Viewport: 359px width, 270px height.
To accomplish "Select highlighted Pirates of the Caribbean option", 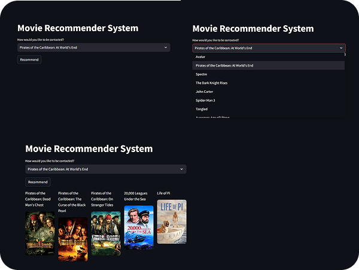I will point(268,65).
